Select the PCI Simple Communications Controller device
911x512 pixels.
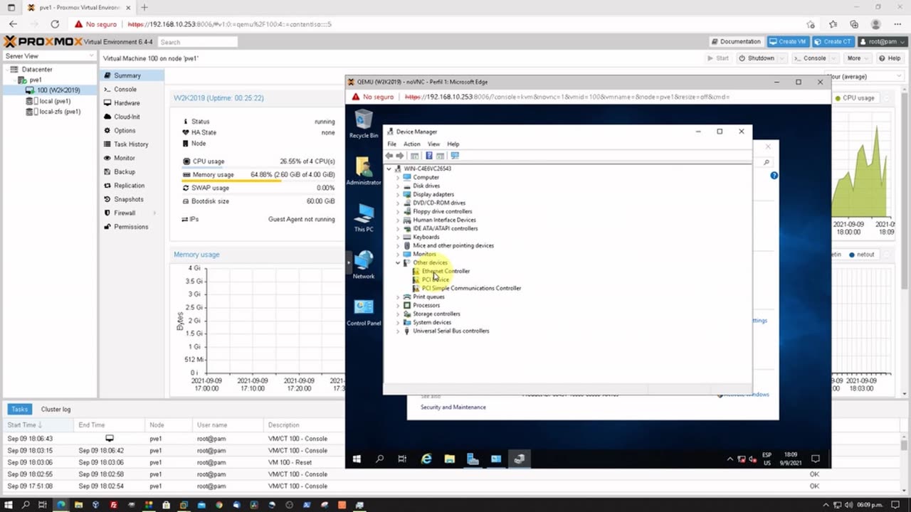click(471, 288)
